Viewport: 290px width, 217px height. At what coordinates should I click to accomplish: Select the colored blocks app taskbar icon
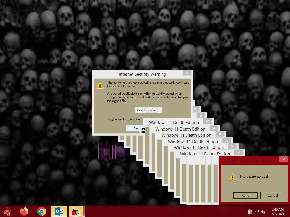76,211
